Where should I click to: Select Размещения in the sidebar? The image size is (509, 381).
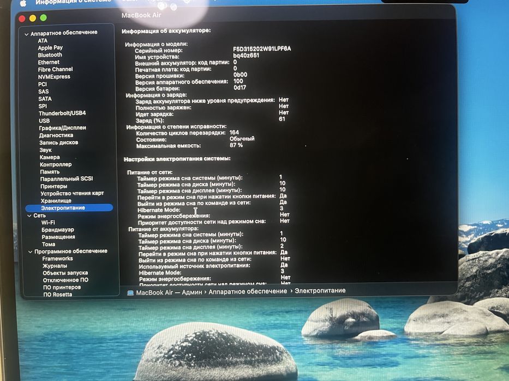coord(58,237)
